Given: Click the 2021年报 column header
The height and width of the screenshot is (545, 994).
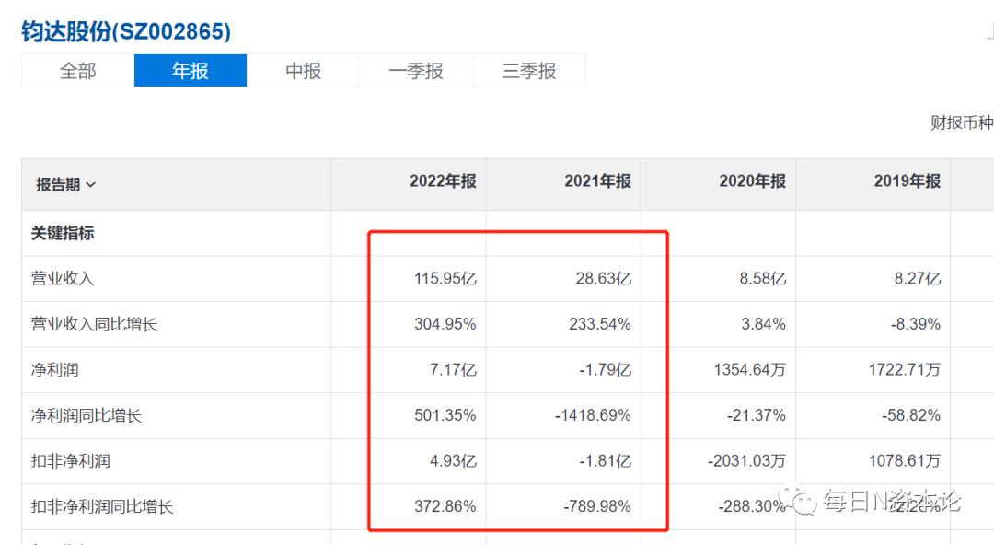Looking at the screenshot, I should [598, 181].
